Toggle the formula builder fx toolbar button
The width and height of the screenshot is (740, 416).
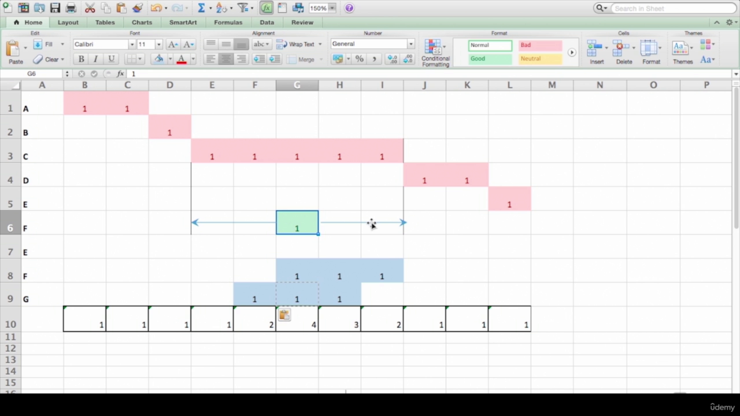(x=266, y=8)
